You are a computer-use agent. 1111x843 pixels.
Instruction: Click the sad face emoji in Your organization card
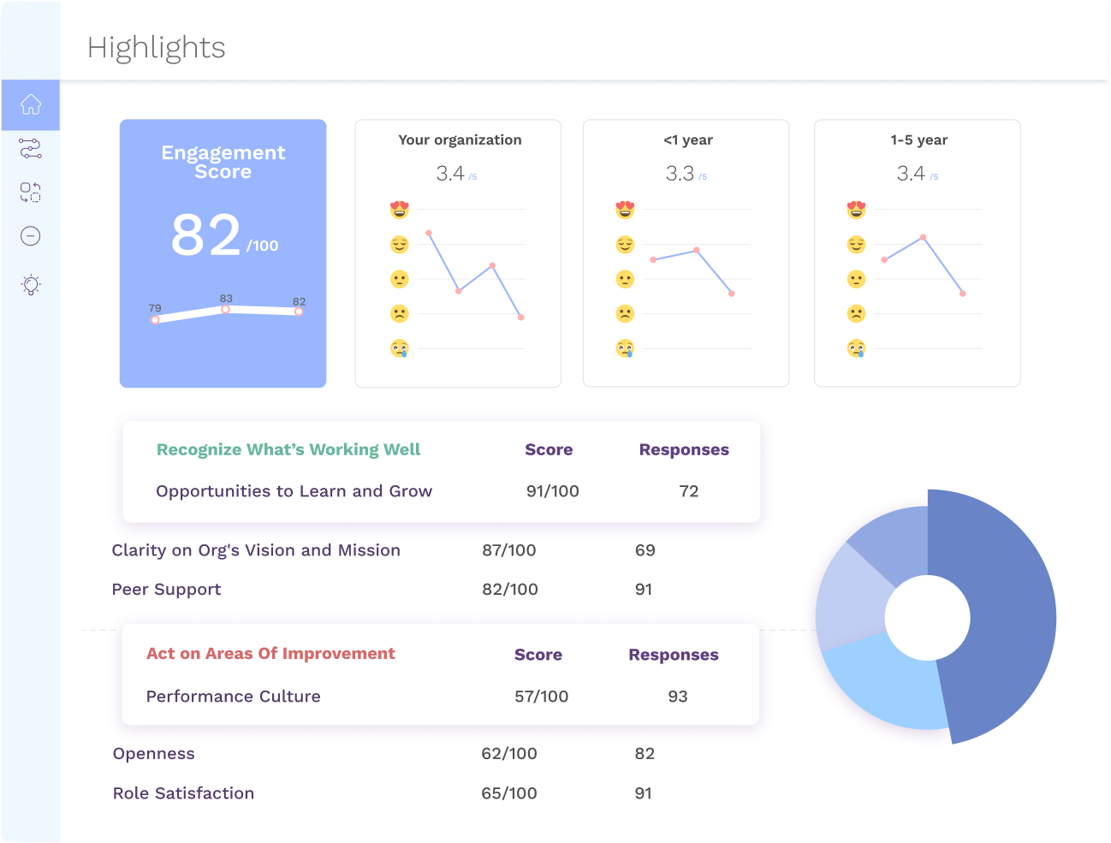tap(399, 313)
